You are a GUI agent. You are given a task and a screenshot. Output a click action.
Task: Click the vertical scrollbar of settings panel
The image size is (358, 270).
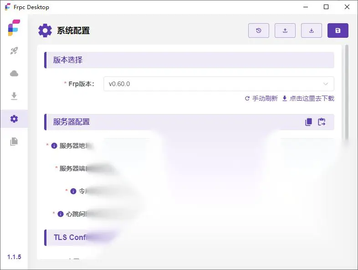point(347,92)
